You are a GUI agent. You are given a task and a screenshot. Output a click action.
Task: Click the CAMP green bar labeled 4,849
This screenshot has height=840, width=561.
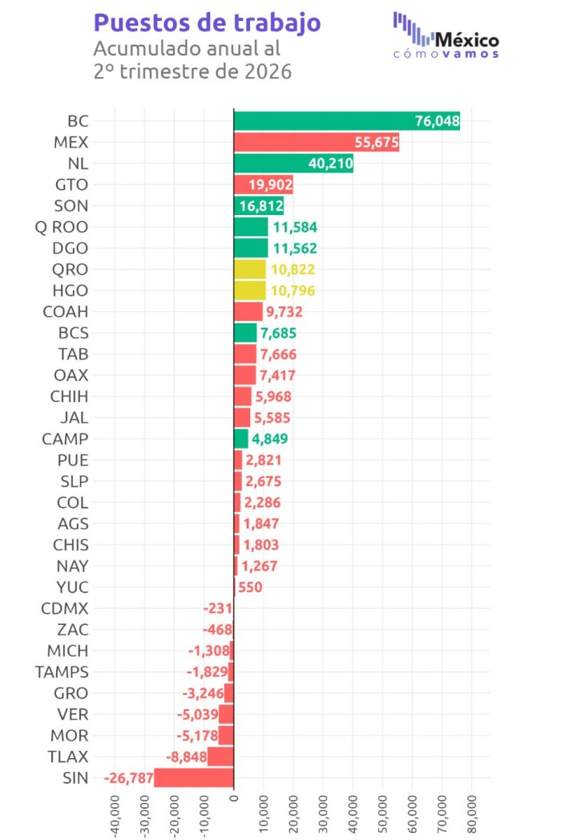pos(241,439)
